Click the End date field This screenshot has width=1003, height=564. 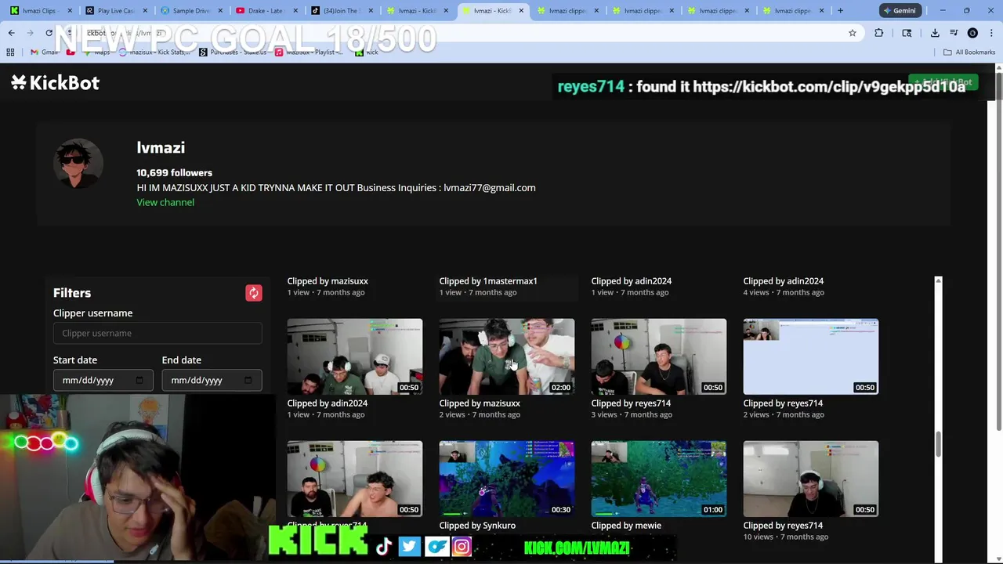pyautogui.click(x=212, y=380)
